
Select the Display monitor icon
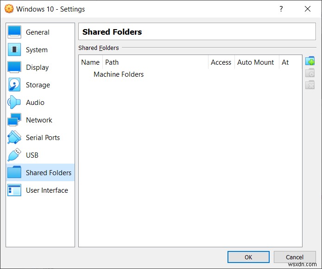[x=14, y=67]
